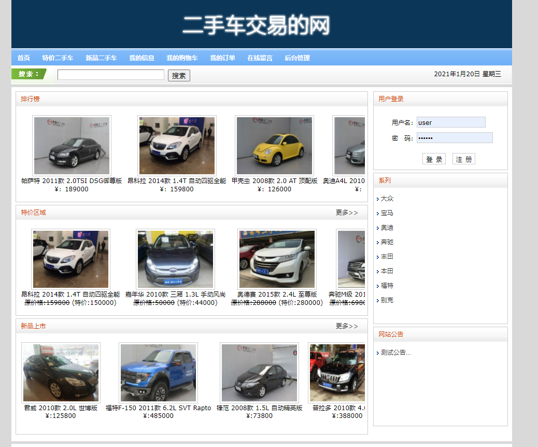538x447 pixels.
Task: Click the 登录 login button
Action: (434, 159)
